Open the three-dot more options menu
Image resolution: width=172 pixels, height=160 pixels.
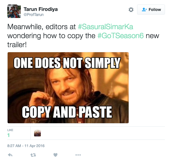pos(78,155)
